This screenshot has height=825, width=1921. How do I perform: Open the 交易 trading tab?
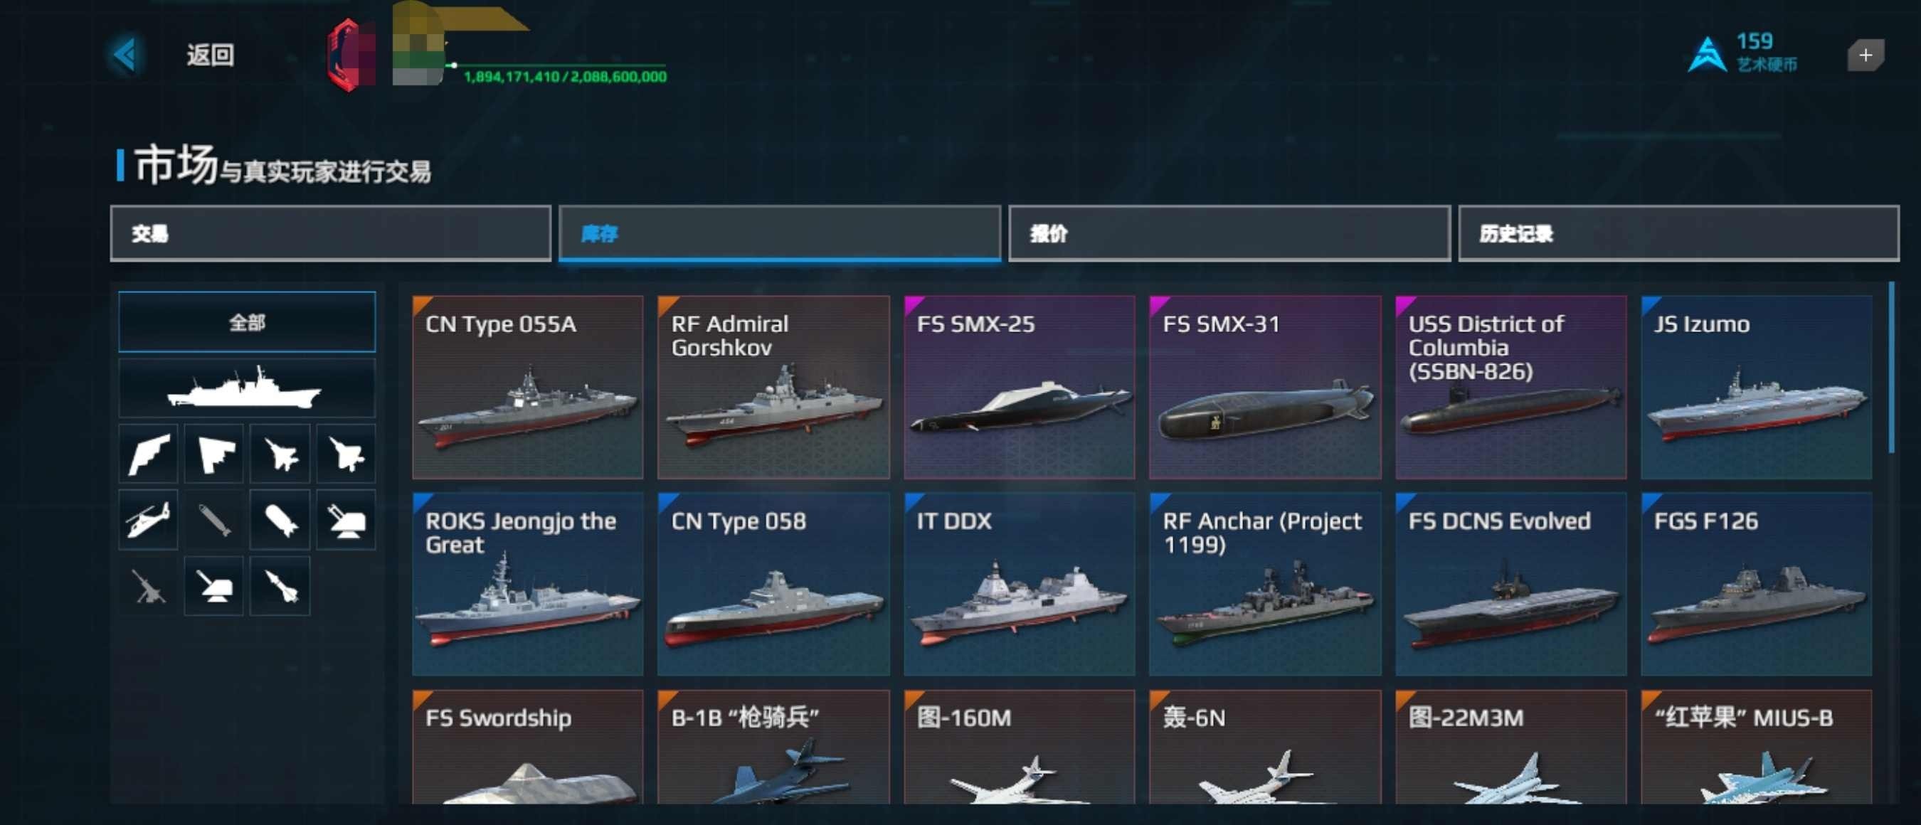tap(330, 233)
